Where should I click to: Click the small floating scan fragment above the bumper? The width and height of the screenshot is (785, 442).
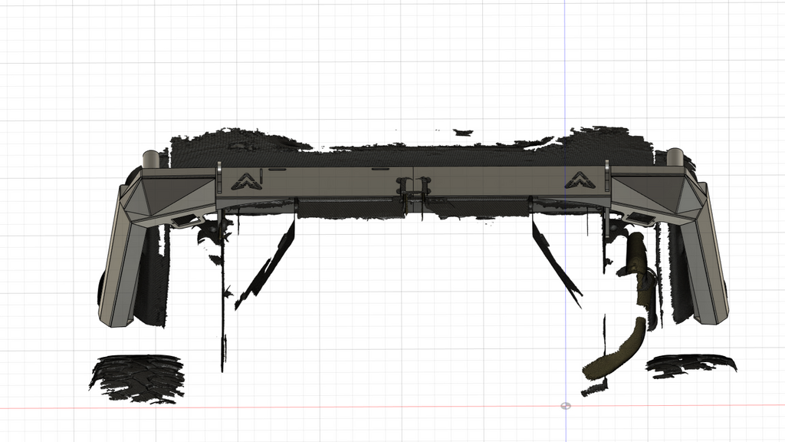(463, 132)
